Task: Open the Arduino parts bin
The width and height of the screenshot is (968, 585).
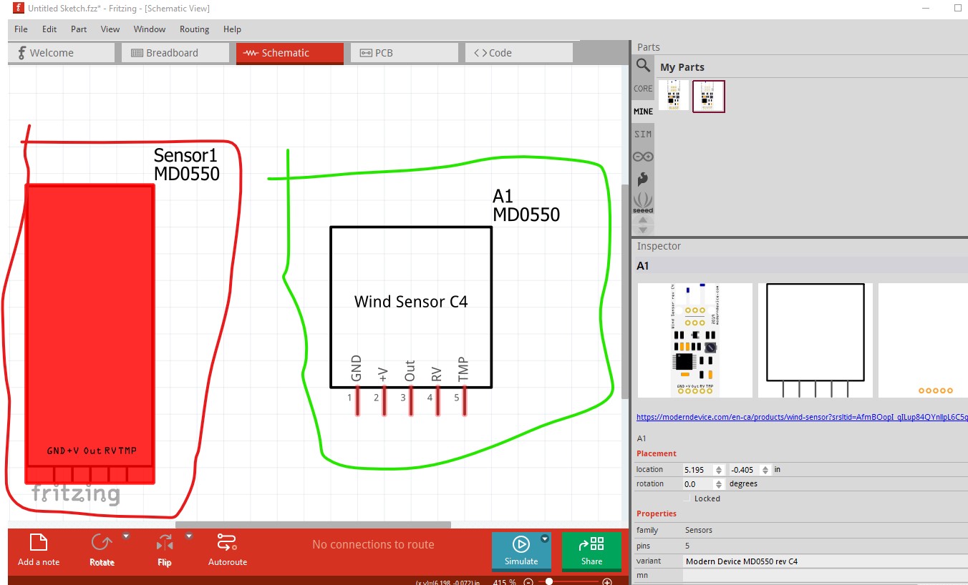Action: point(643,157)
